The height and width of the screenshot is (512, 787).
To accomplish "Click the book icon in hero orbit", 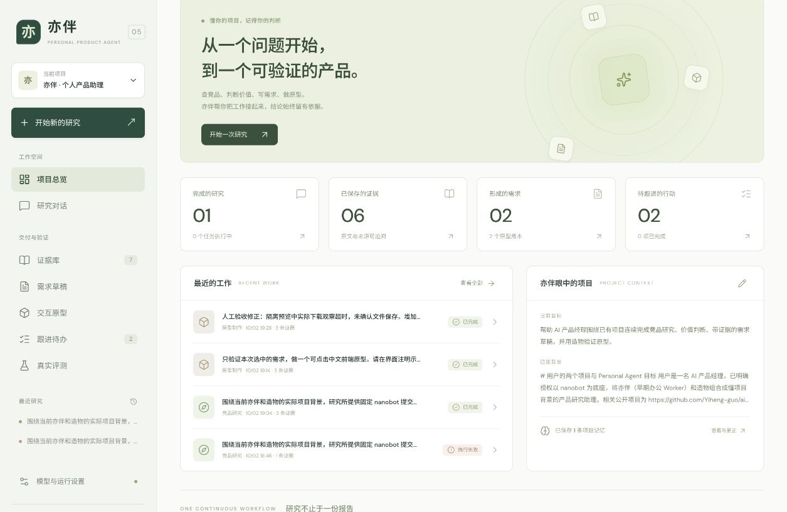I will click(x=594, y=17).
